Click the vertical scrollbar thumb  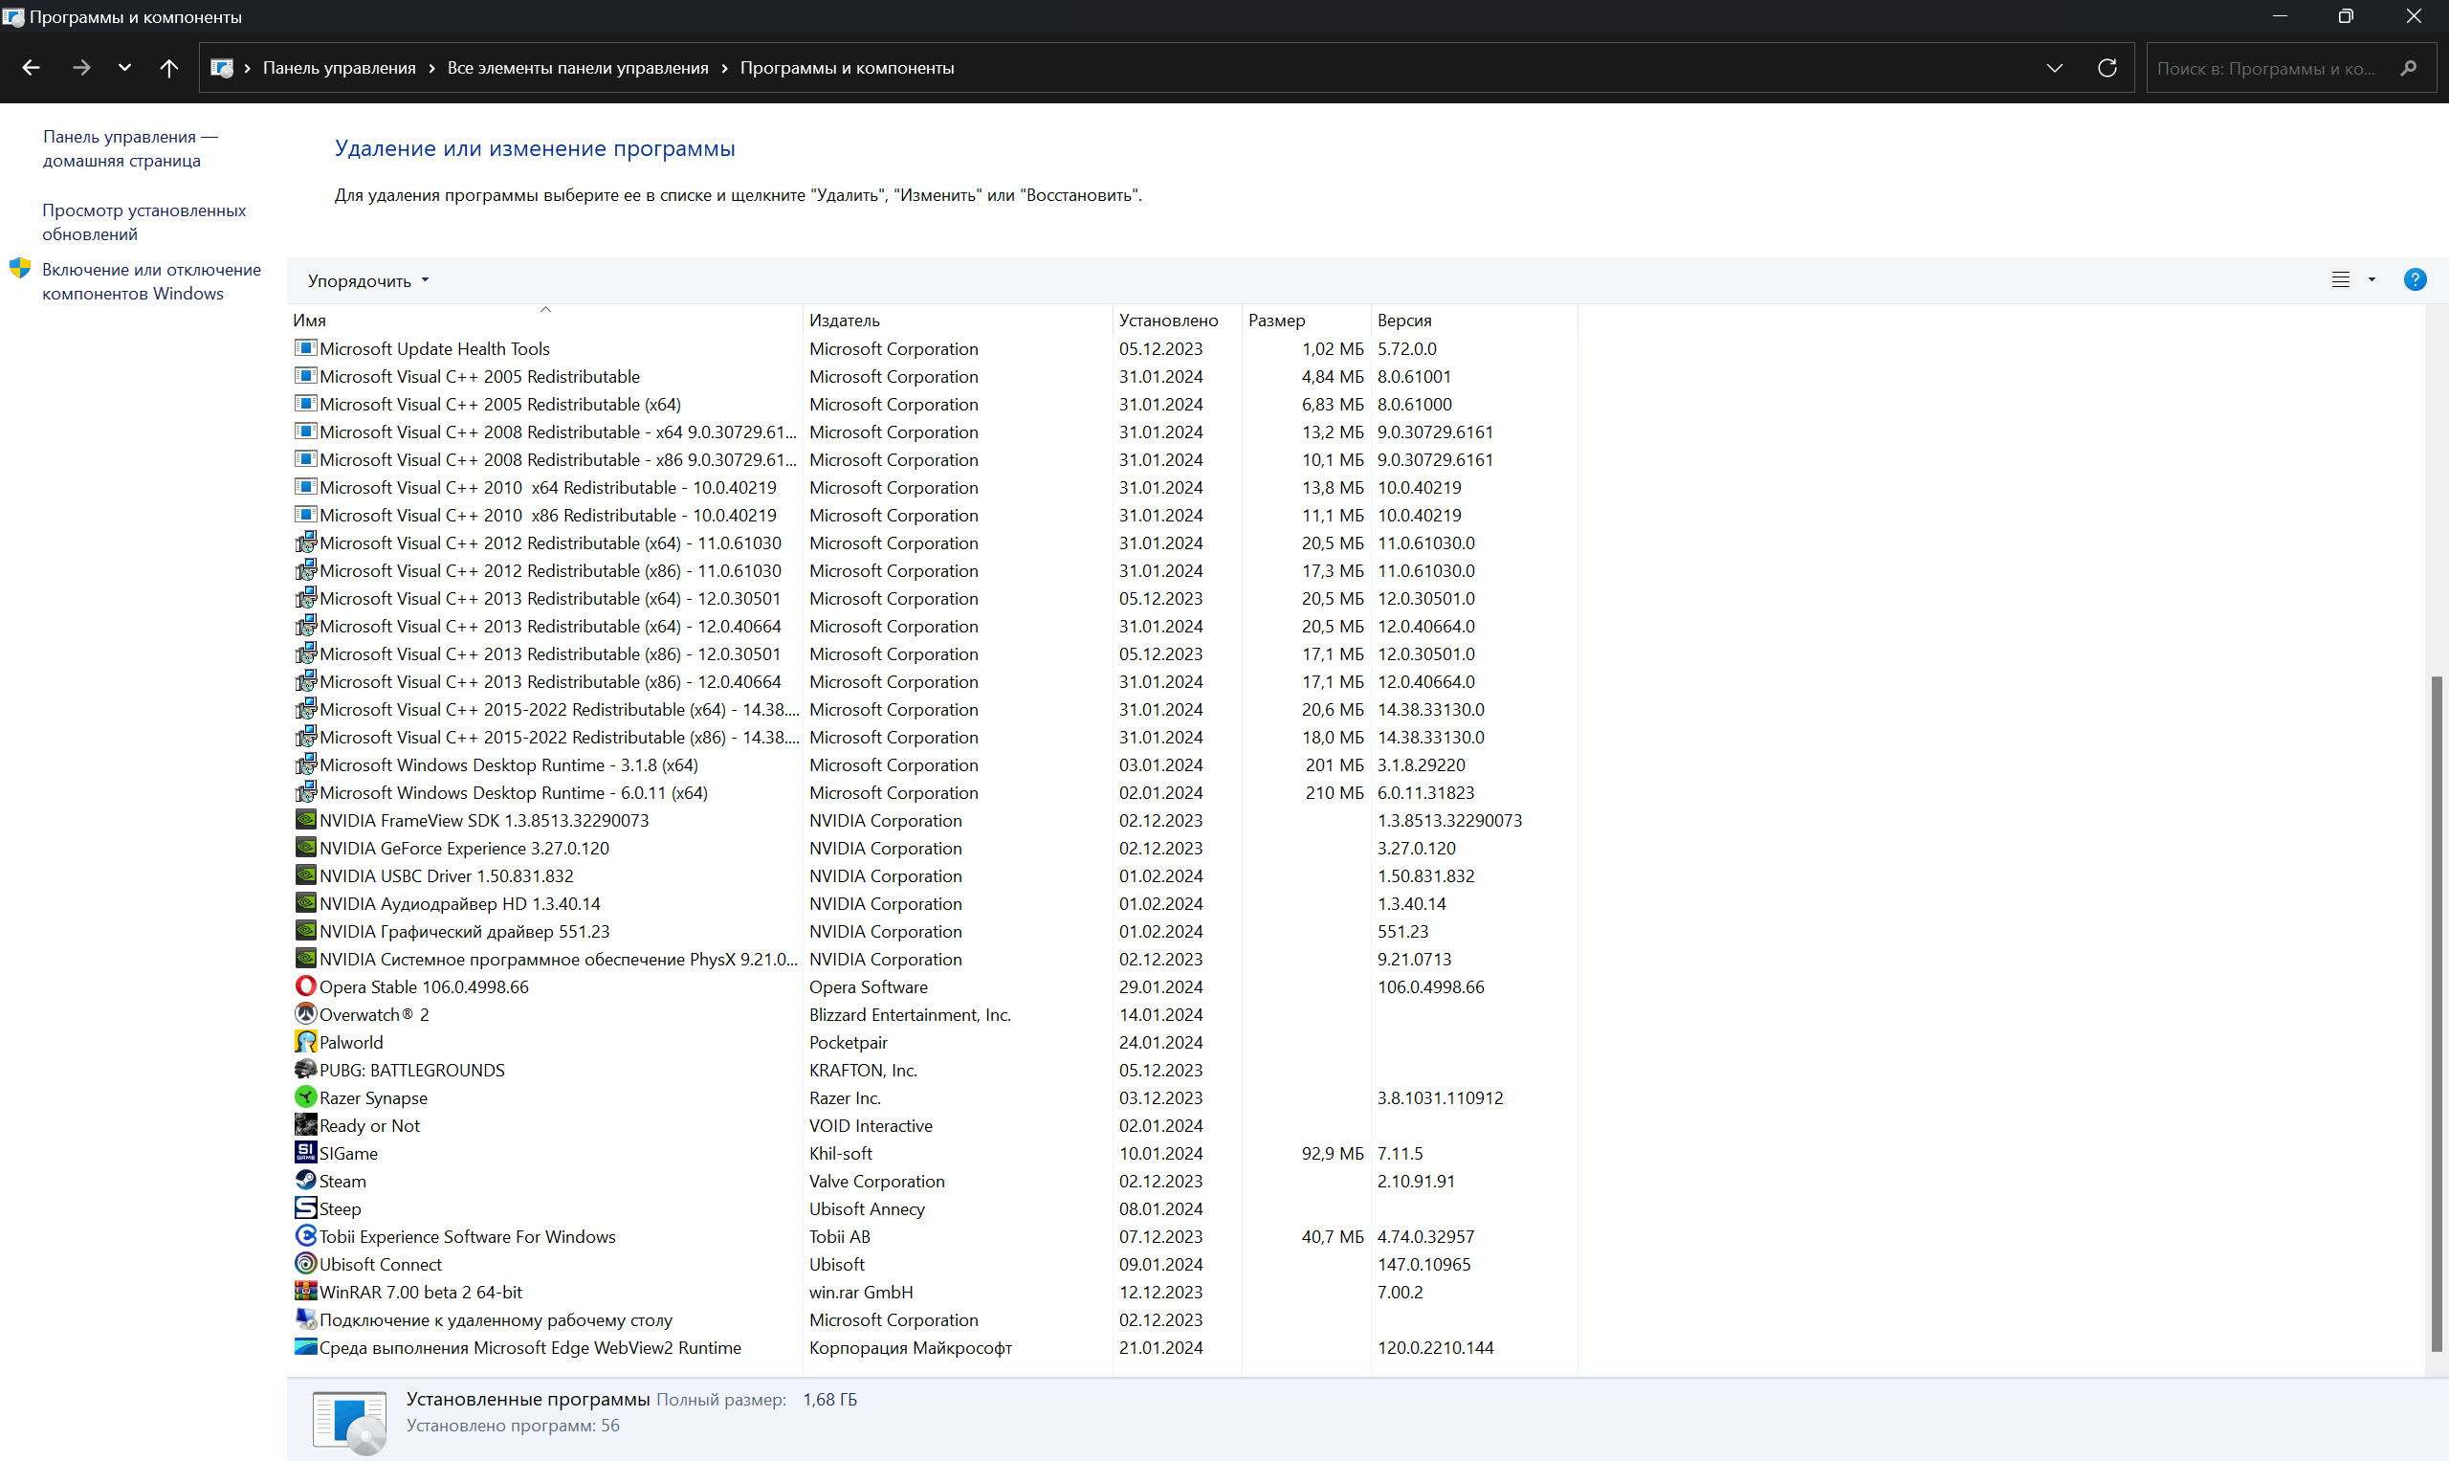click(2437, 1013)
